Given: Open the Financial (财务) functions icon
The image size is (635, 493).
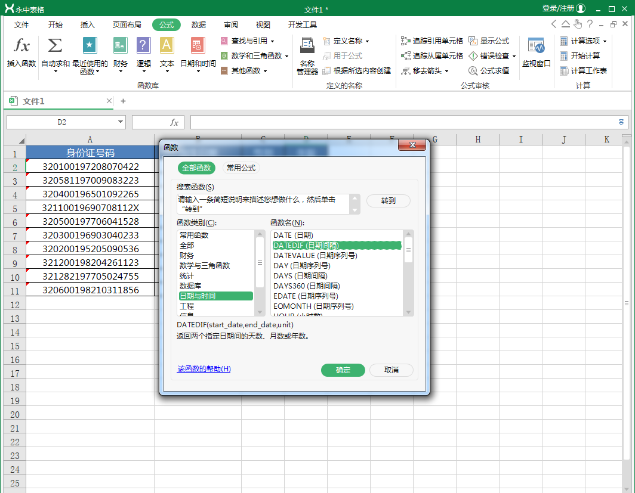Looking at the screenshot, I should 121,45.
